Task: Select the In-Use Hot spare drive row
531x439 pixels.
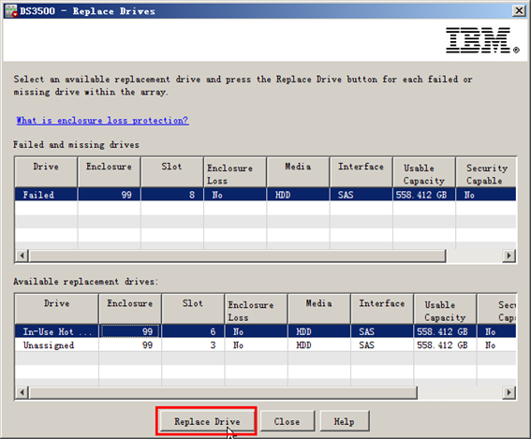Action: pos(265,331)
